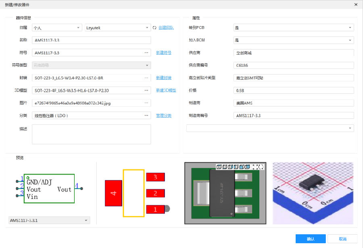Click the 新建符号 link
Screen dimensions: 363x248
(x=164, y=53)
